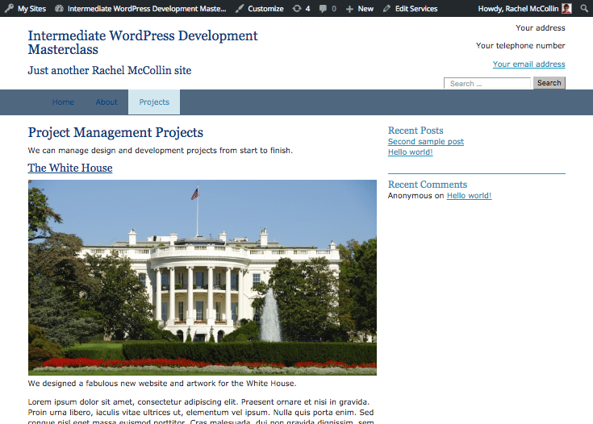Open comments bubble icon showing 0
Screen dimensions: 593x424
[324, 8]
